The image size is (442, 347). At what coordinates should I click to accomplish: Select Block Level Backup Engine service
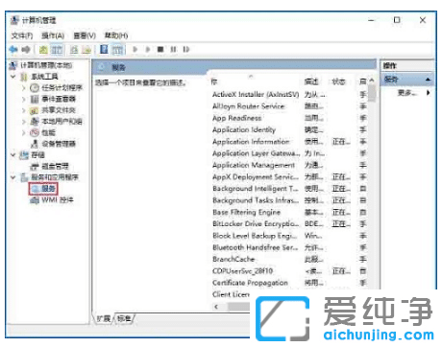click(255, 236)
